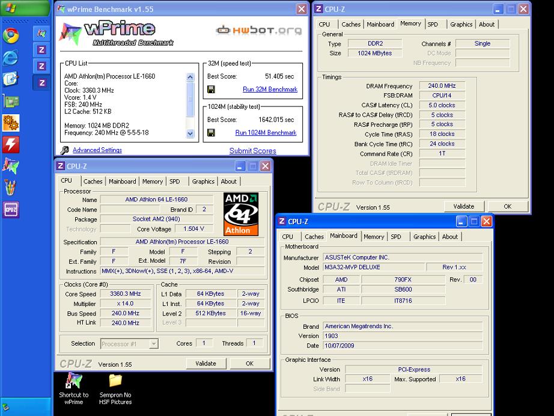Click the 51.405 sec best score

coord(279,76)
